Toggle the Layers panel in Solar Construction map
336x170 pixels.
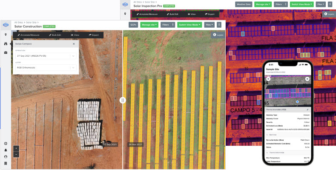218,35
